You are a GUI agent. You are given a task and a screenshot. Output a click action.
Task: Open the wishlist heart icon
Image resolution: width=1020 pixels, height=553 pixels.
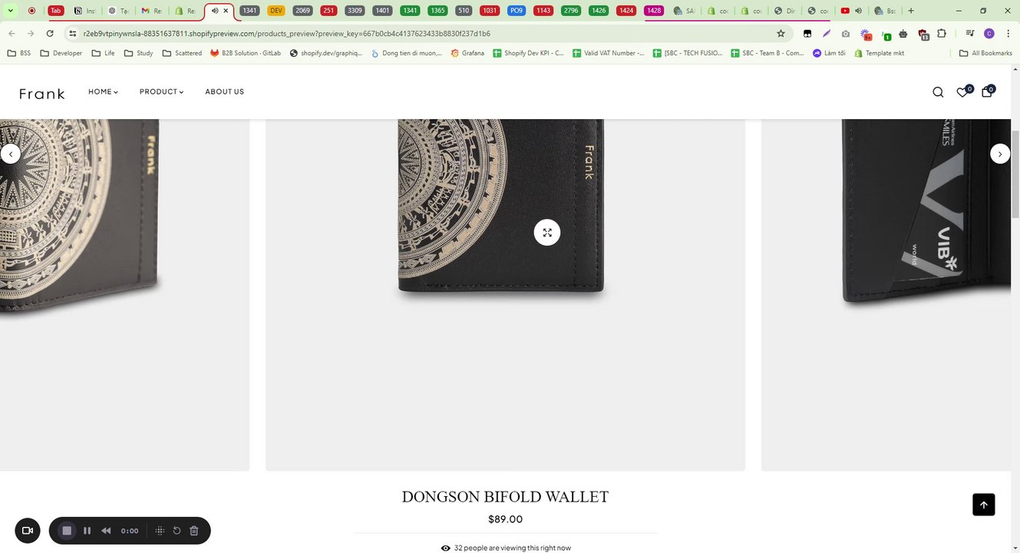tap(962, 92)
